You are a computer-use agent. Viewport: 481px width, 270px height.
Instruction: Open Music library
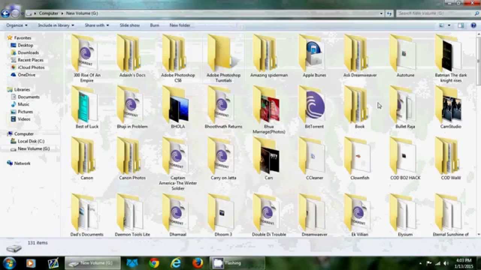click(23, 104)
